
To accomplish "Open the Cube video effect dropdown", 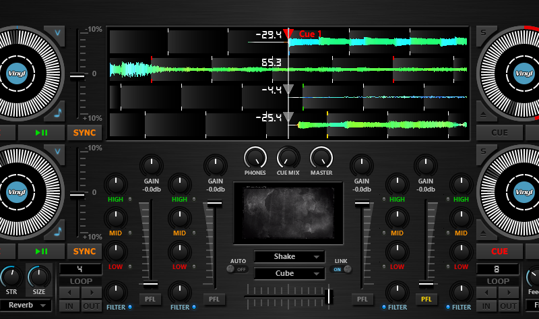I will 290,274.
